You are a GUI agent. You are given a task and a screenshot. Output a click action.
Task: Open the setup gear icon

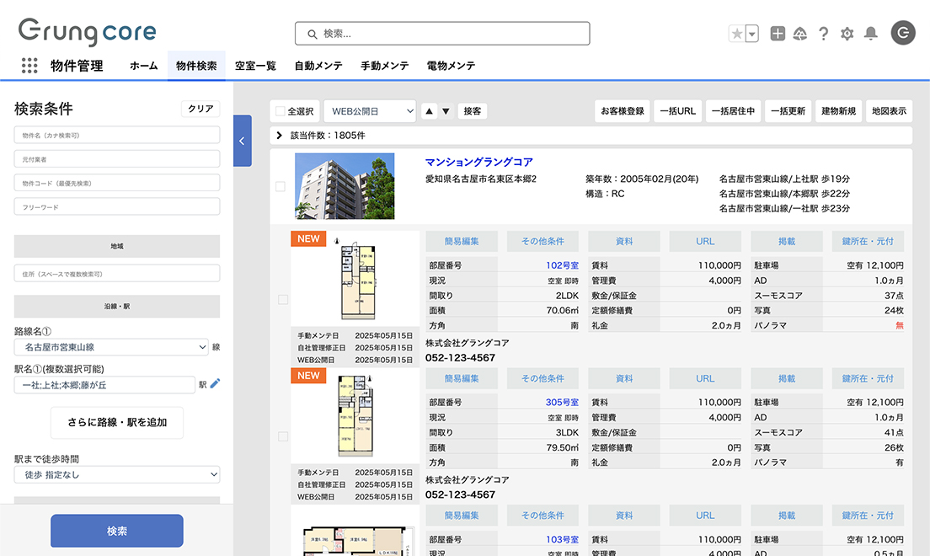[x=847, y=34]
